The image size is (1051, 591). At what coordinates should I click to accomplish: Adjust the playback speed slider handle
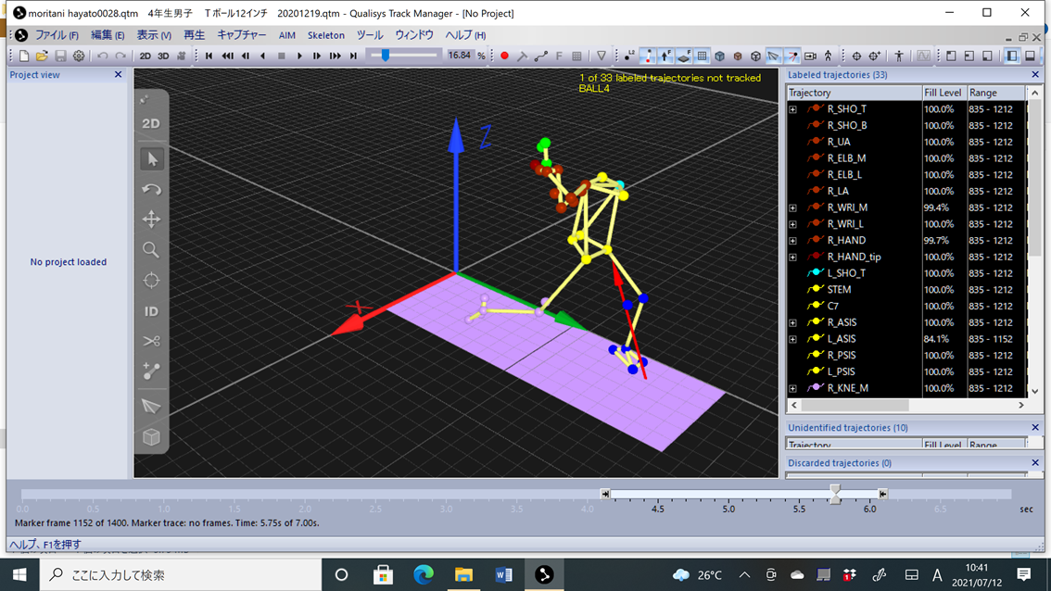(x=386, y=56)
